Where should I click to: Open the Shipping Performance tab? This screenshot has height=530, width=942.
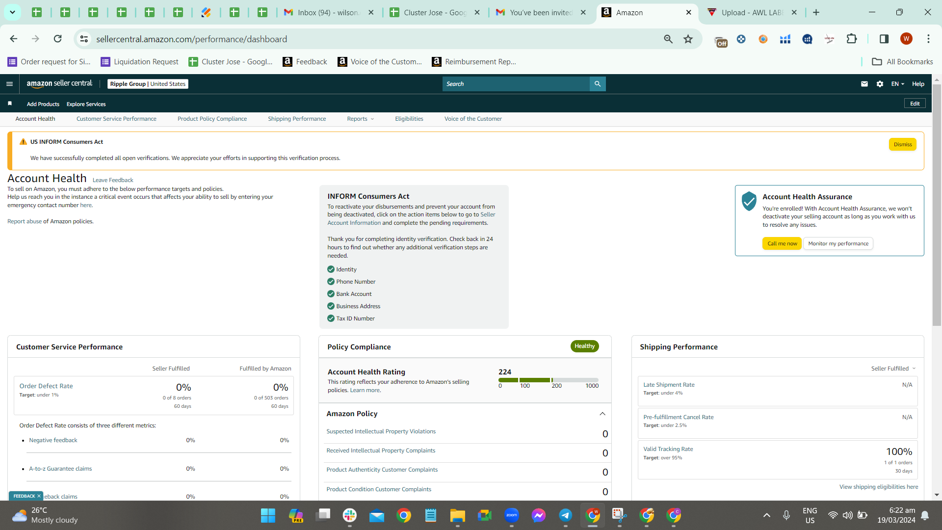coord(297,119)
